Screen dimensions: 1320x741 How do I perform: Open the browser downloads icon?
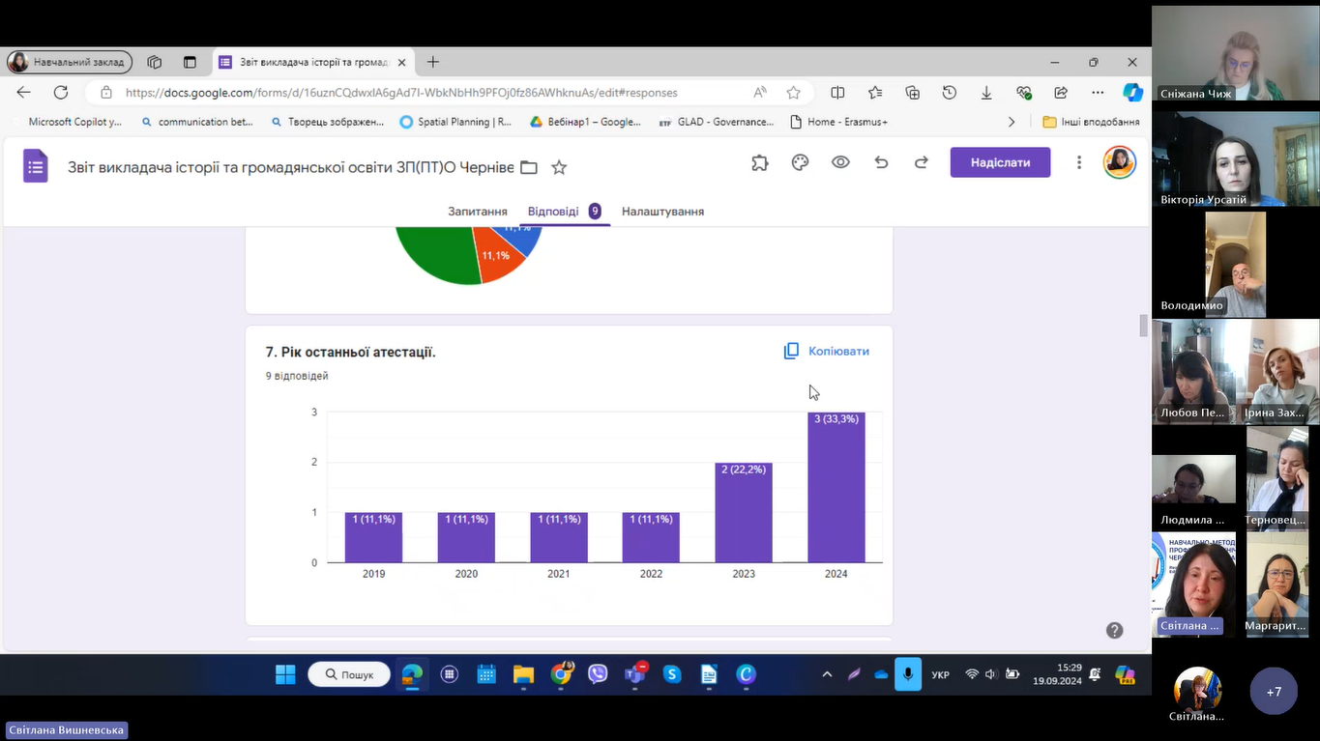[x=986, y=93]
